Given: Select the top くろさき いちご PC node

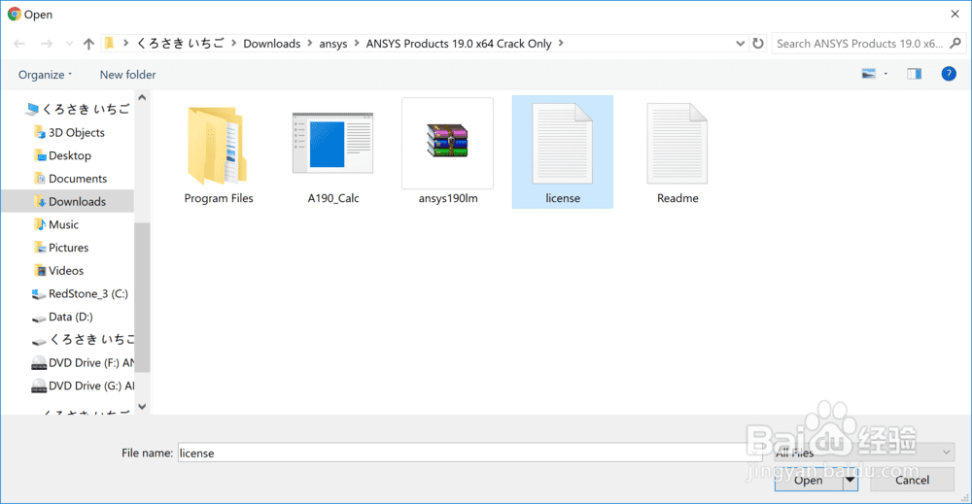Looking at the screenshot, I should [x=86, y=109].
